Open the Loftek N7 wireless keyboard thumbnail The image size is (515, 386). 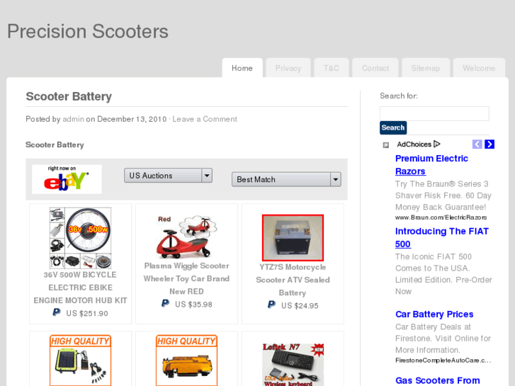293,364
